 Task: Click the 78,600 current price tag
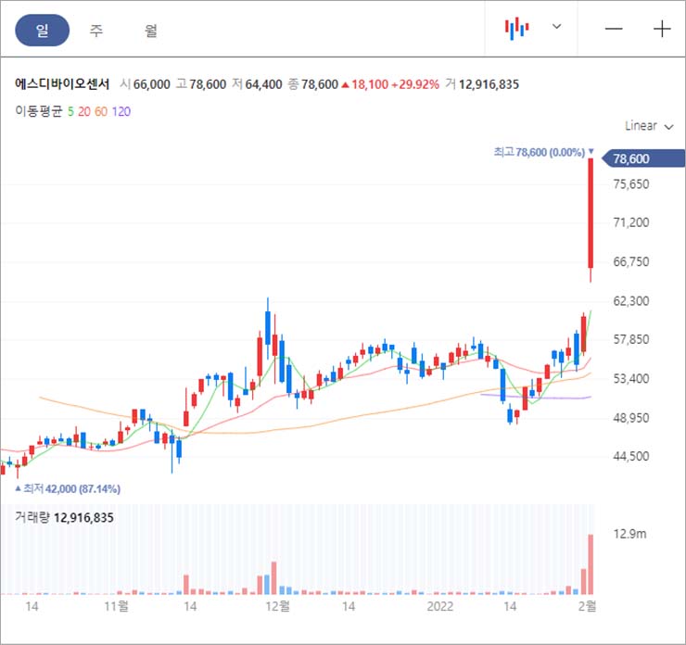tap(643, 158)
